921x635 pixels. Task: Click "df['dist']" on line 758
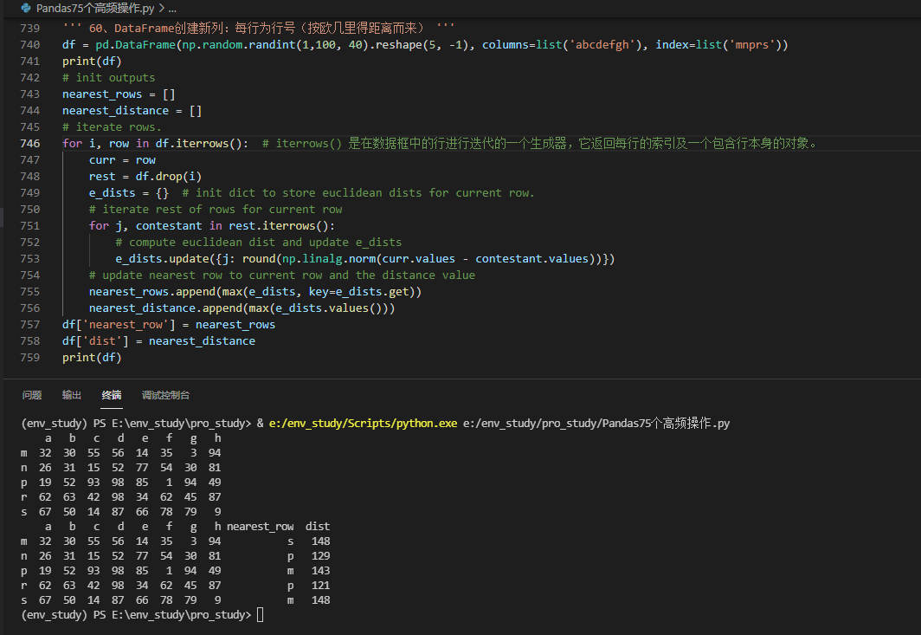(95, 341)
